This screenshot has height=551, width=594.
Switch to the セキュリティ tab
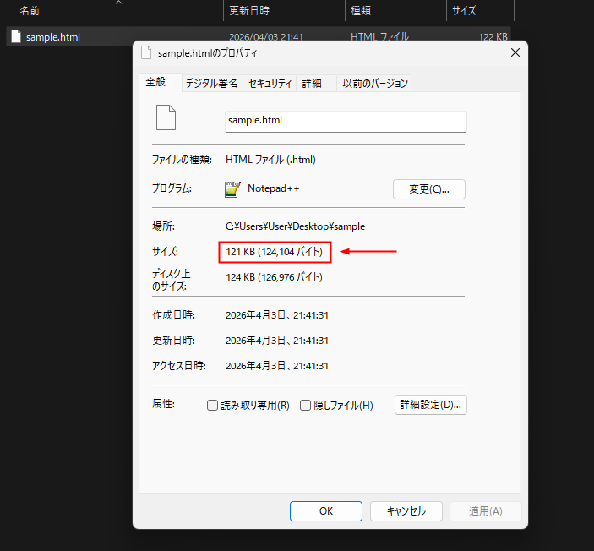tap(270, 83)
